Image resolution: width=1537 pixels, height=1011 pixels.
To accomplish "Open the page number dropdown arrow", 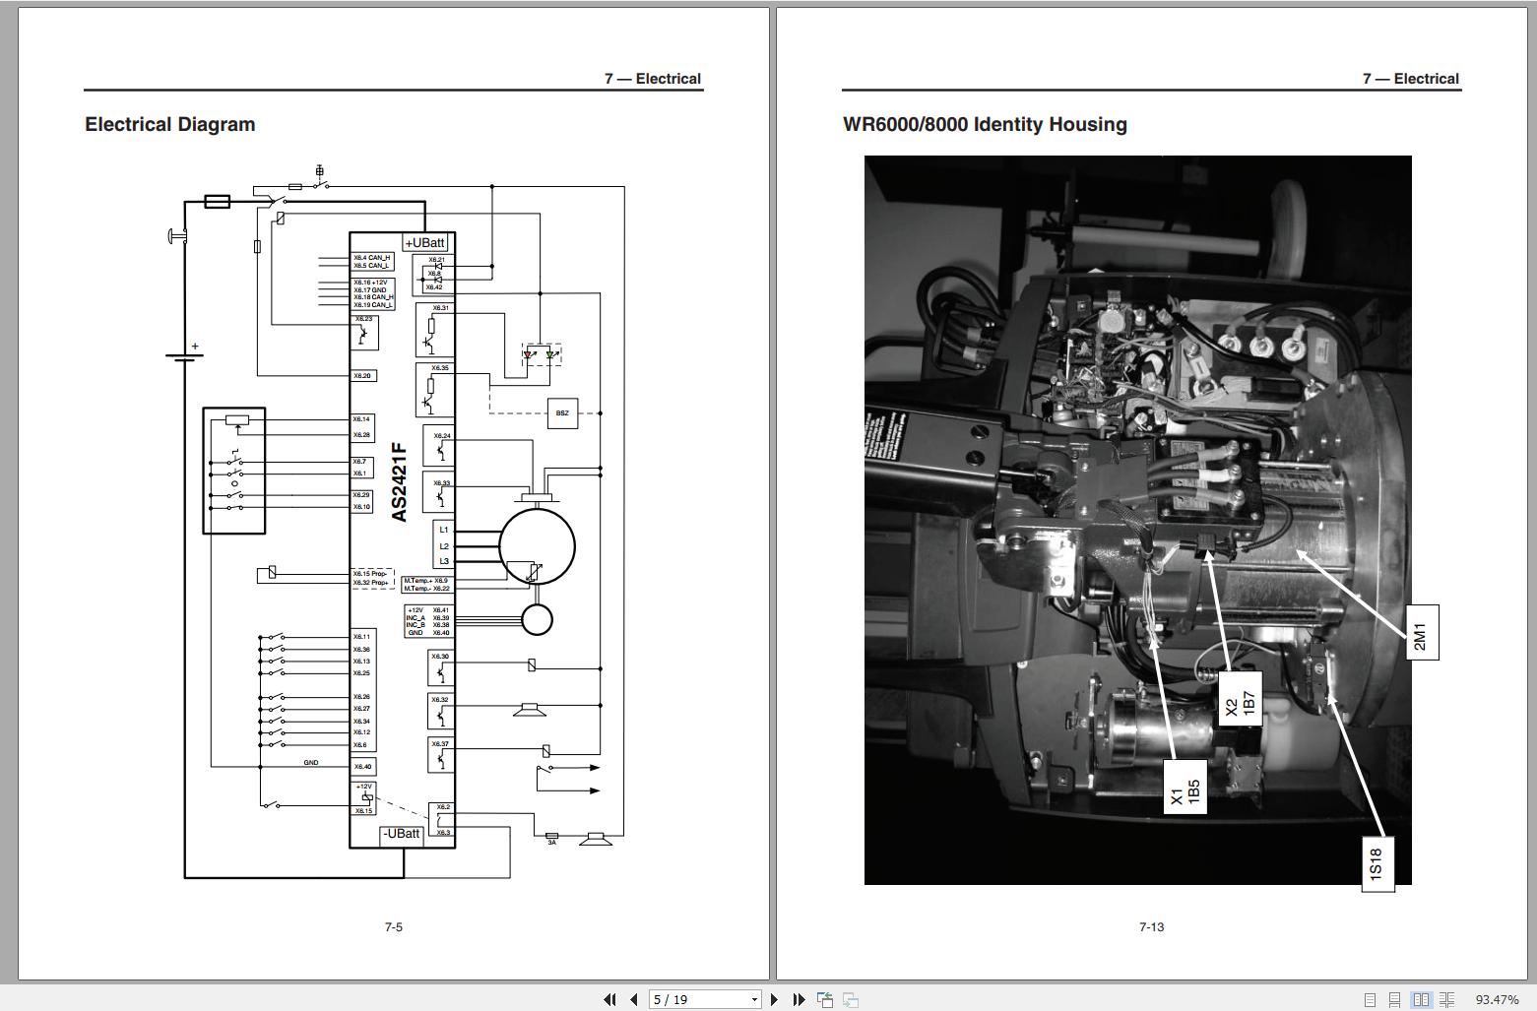I will pos(754,999).
